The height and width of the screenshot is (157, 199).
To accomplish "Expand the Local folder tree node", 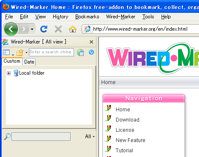I will click(9, 73).
